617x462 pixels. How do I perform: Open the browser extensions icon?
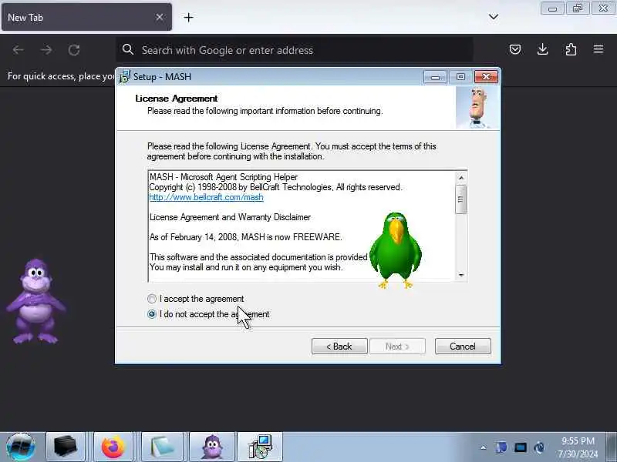click(x=571, y=49)
